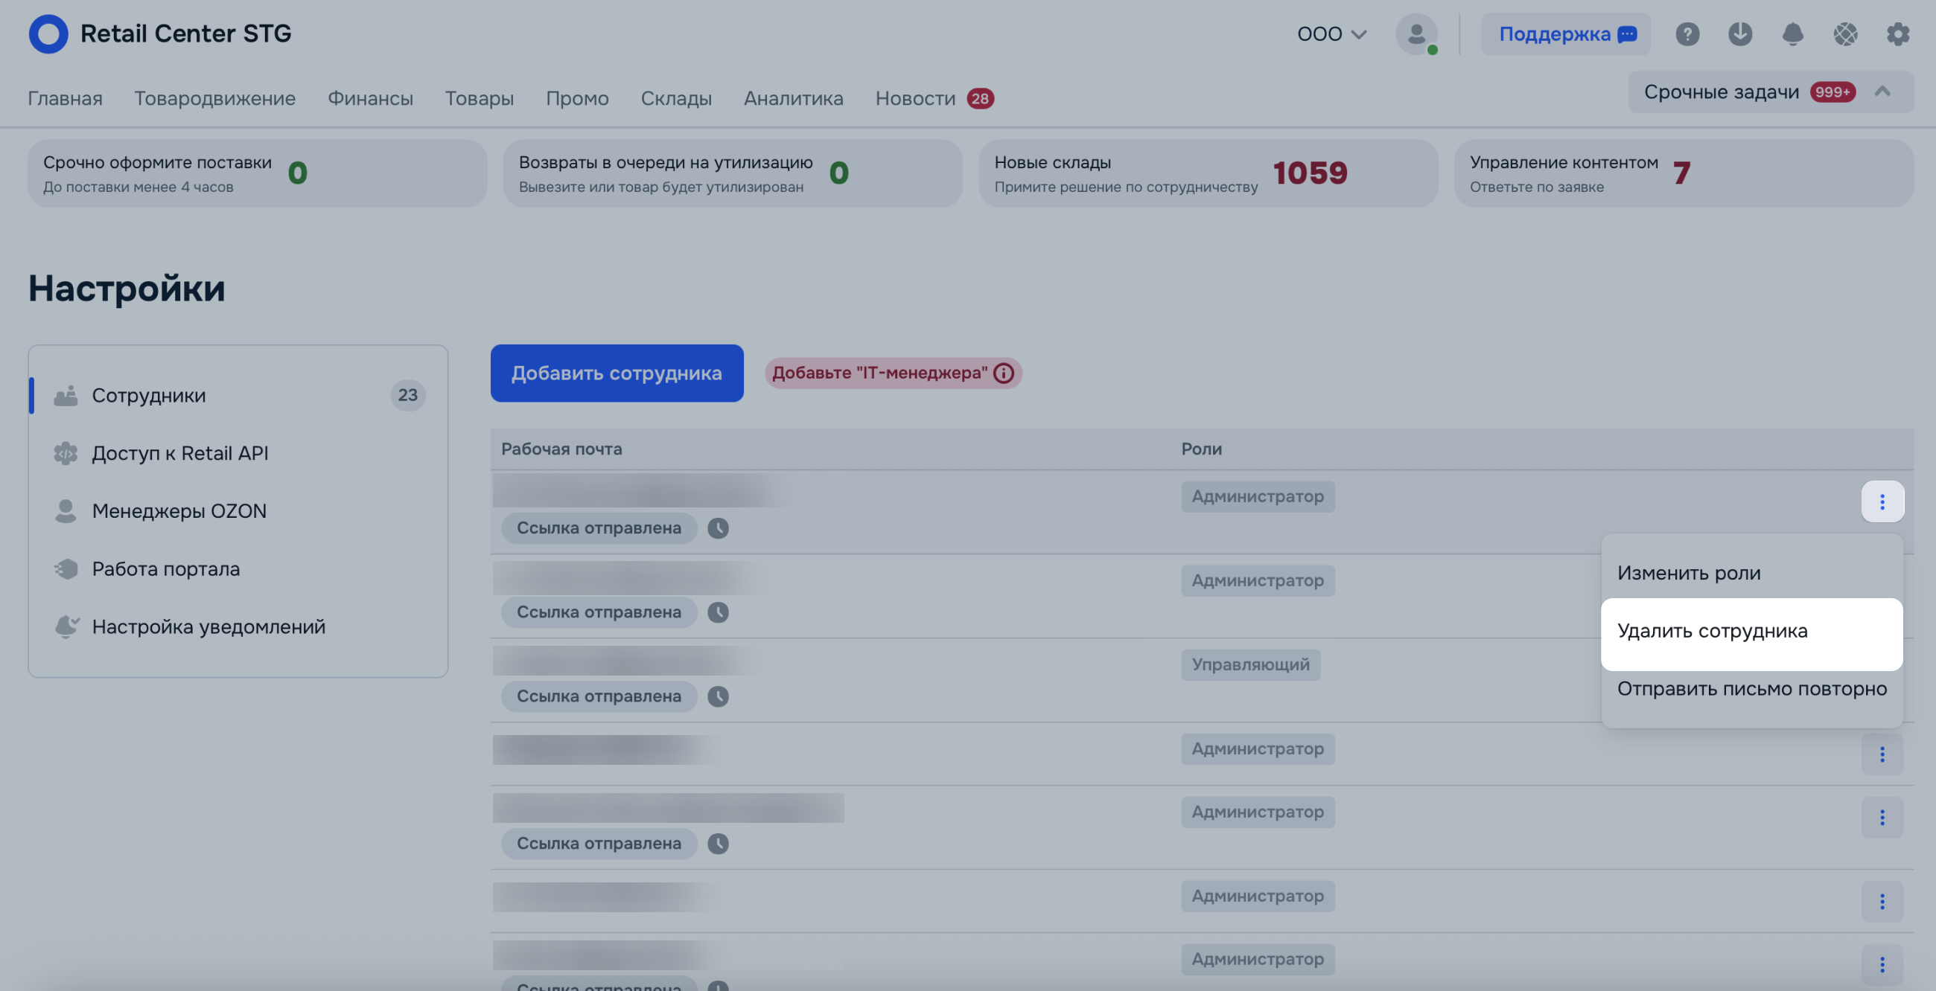This screenshot has width=1936, height=991.
Task: Go to the Аналитика navigation tab
Action: 793,98
